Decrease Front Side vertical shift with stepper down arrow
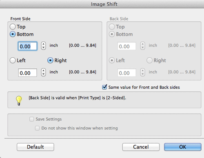 tap(43, 47)
